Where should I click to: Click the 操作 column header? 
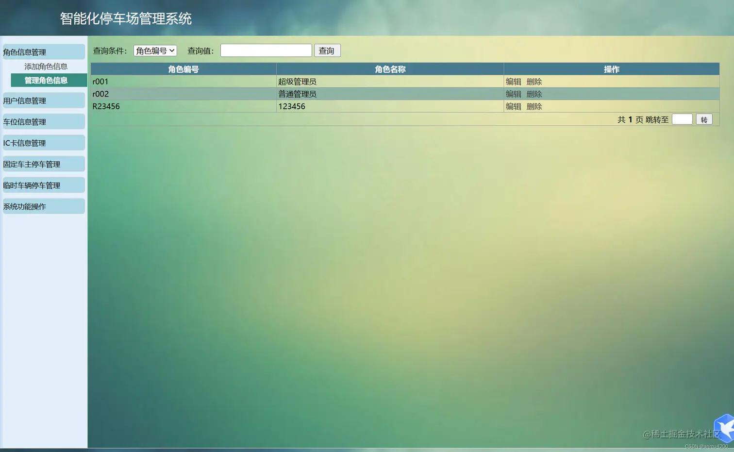pyautogui.click(x=612, y=69)
